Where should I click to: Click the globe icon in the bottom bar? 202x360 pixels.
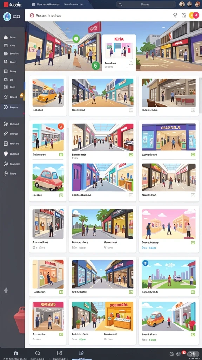click(81, 353)
